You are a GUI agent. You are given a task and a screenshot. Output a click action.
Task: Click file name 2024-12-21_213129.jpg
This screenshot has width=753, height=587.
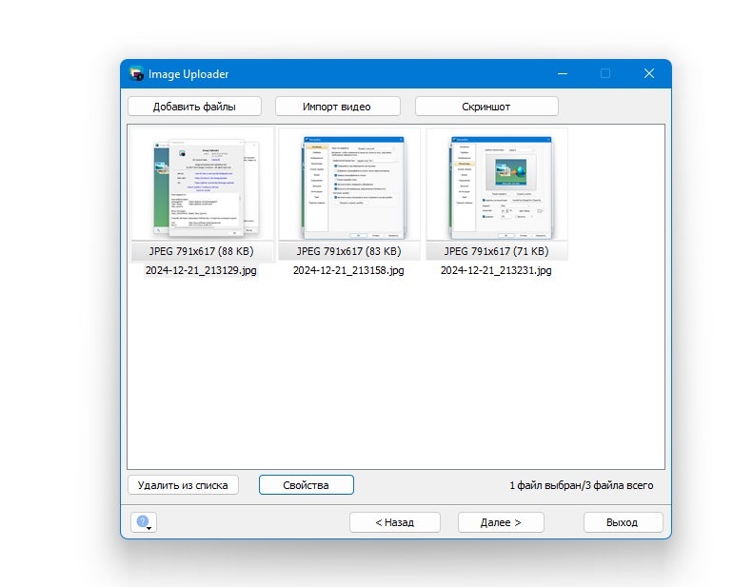click(201, 270)
